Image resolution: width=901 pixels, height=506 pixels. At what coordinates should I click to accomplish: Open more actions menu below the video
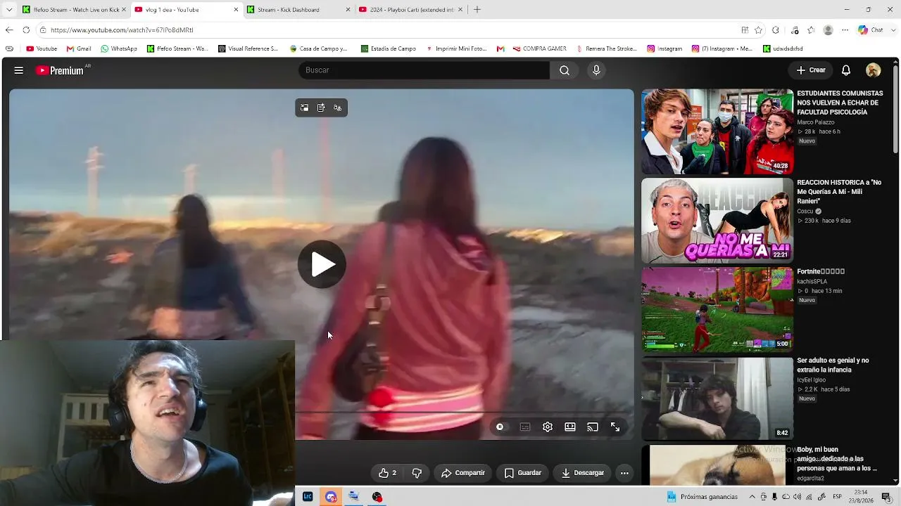(x=624, y=473)
